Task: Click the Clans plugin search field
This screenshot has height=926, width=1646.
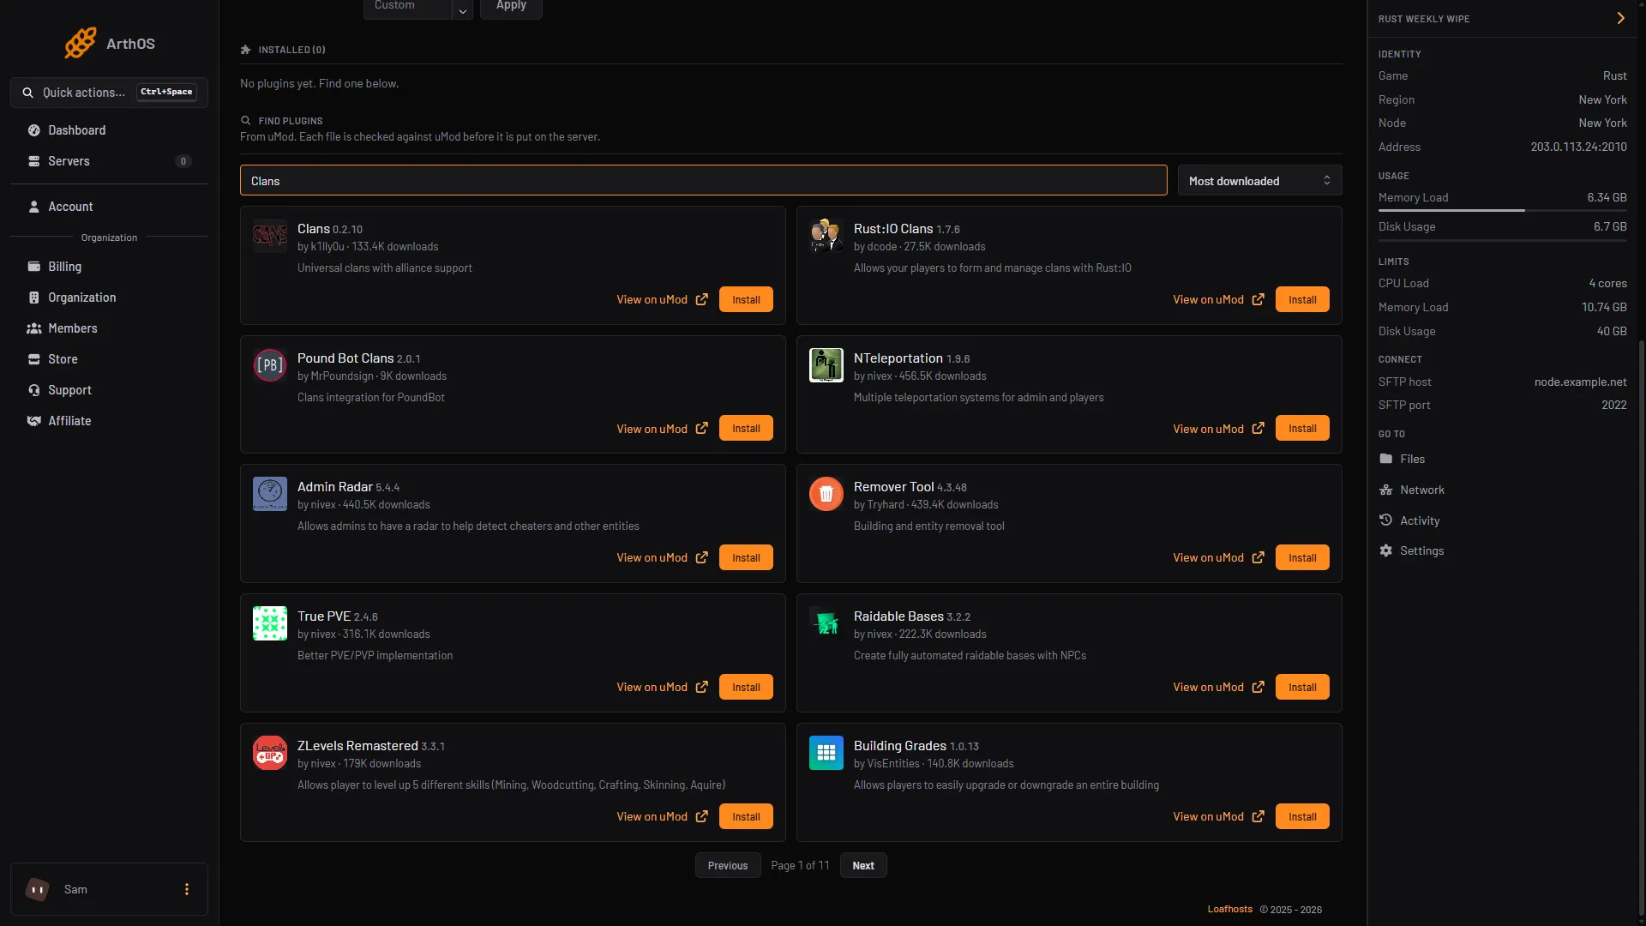Action: click(703, 181)
